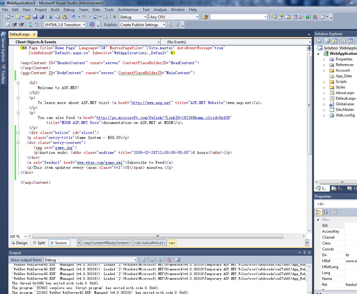Click Refresh icon in Solution Explorer toolbar
The image size is (357, 294).
pyautogui.click(x=335, y=41)
